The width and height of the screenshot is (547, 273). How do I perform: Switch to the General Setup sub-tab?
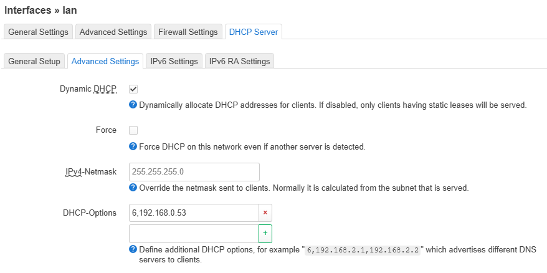coord(34,61)
